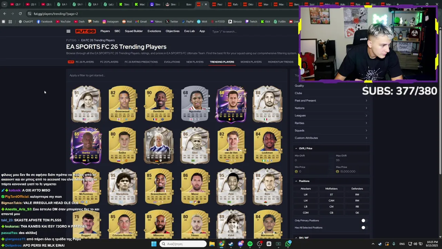Expand the Clubs filter

[331, 93]
